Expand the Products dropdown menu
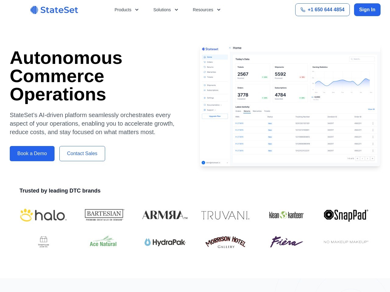 126,10
